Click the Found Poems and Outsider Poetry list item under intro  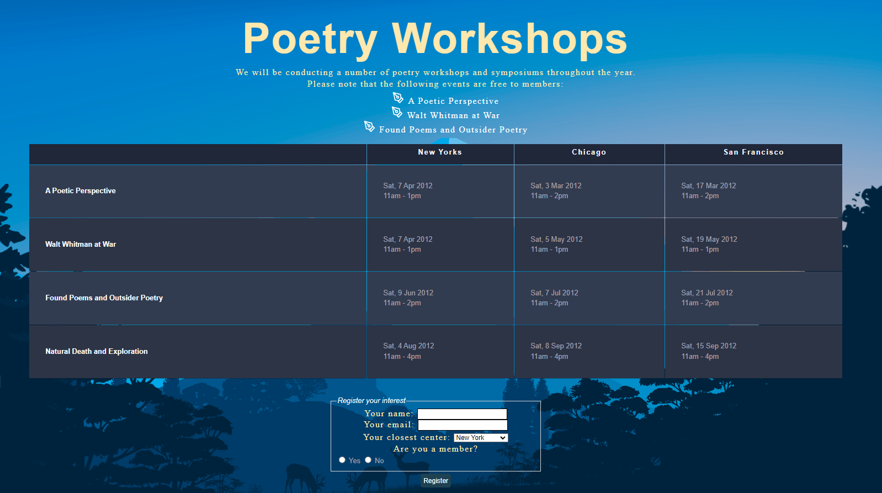(x=453, y=130)
